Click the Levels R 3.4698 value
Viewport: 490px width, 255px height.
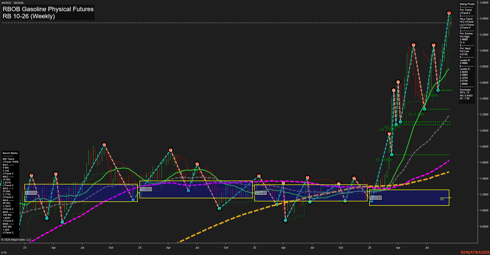click(463, 63)
